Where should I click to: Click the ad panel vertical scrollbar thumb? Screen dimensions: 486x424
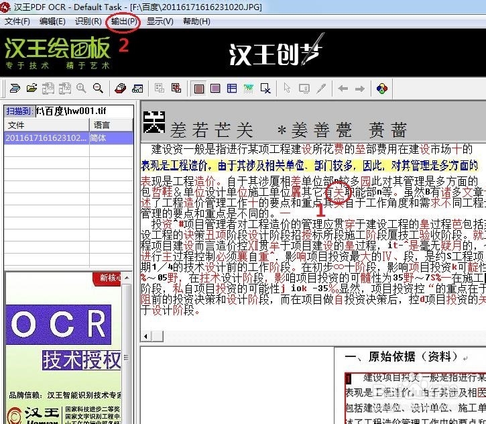click(x=126, y=358)
